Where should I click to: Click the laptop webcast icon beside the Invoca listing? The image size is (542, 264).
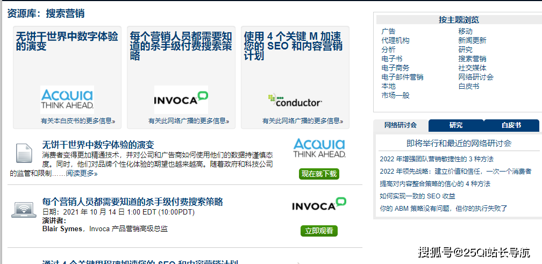click(x=24, y=209)
